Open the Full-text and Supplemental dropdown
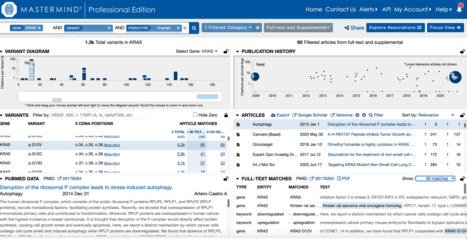Screen dimensions: 467x239 298,28
